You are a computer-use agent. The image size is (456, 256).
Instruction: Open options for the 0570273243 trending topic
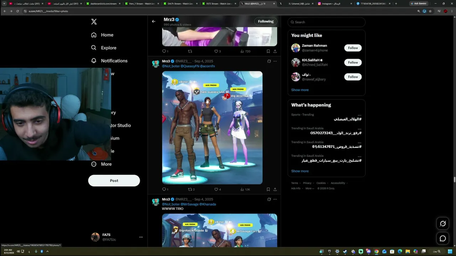coord(359,129)
